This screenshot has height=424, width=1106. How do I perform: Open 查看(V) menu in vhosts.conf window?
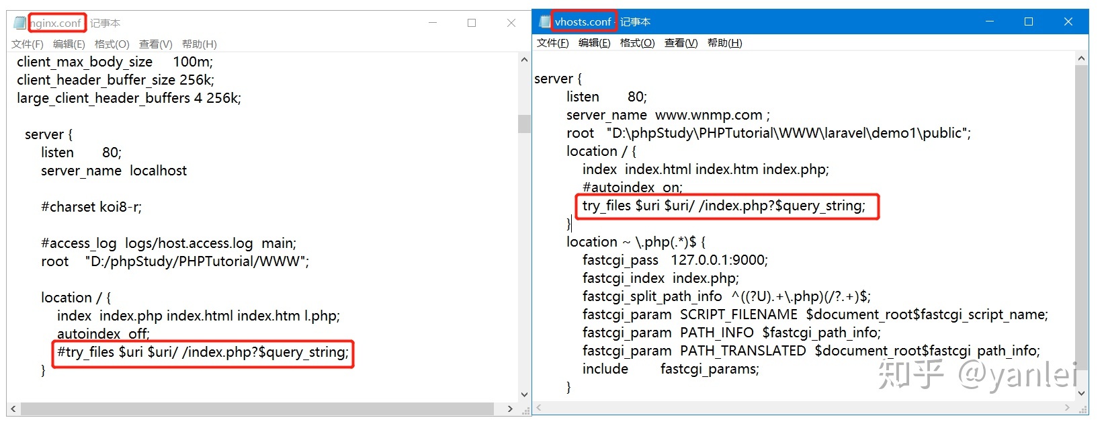tap(681, 43)
